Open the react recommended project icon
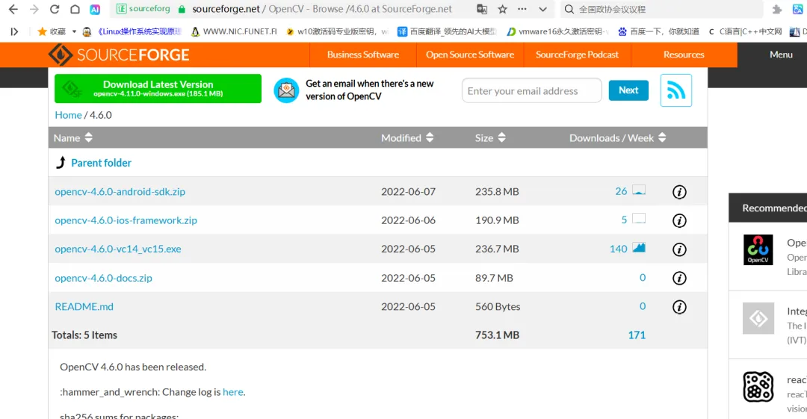Viewport: 807px width, 419px height. (x=758, y=387)
